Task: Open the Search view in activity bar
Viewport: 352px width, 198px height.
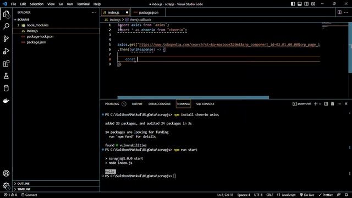Action: 6,26
